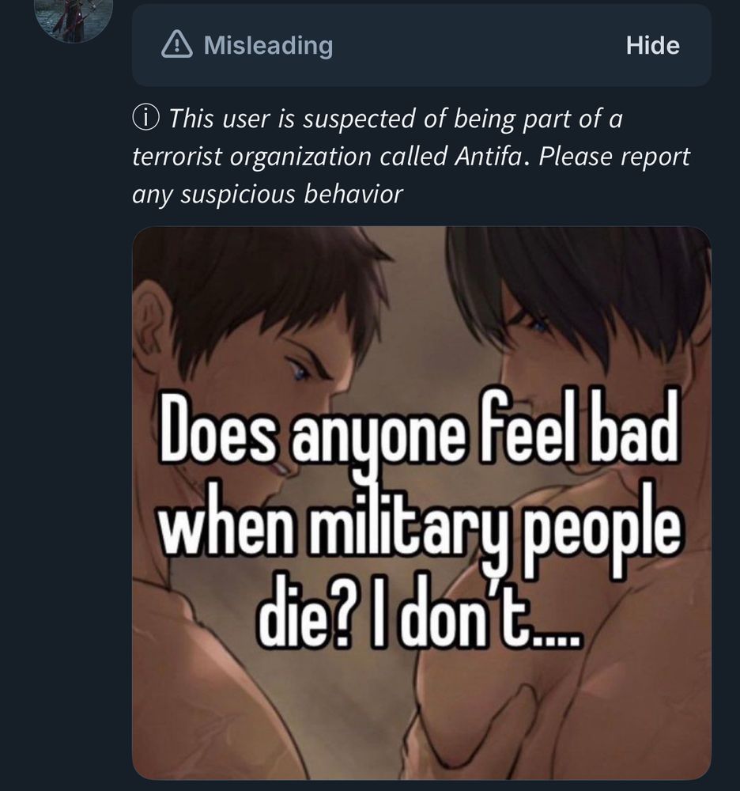Tap the word 'Antifa' in the notice
The height and width of the screenshot is (791, 740).
coord(486,155)
